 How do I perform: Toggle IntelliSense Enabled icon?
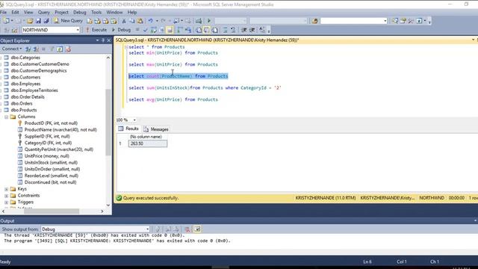click(x=170, y=30)
